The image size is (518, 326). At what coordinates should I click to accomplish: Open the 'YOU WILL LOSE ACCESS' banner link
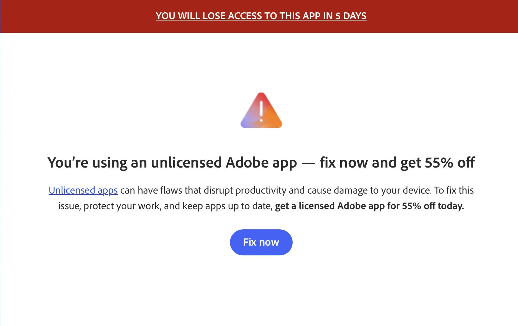(261, 16)
